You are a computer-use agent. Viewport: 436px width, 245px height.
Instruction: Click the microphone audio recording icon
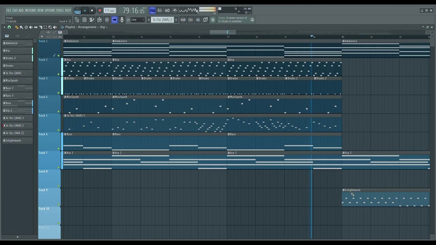pos(122,20)
